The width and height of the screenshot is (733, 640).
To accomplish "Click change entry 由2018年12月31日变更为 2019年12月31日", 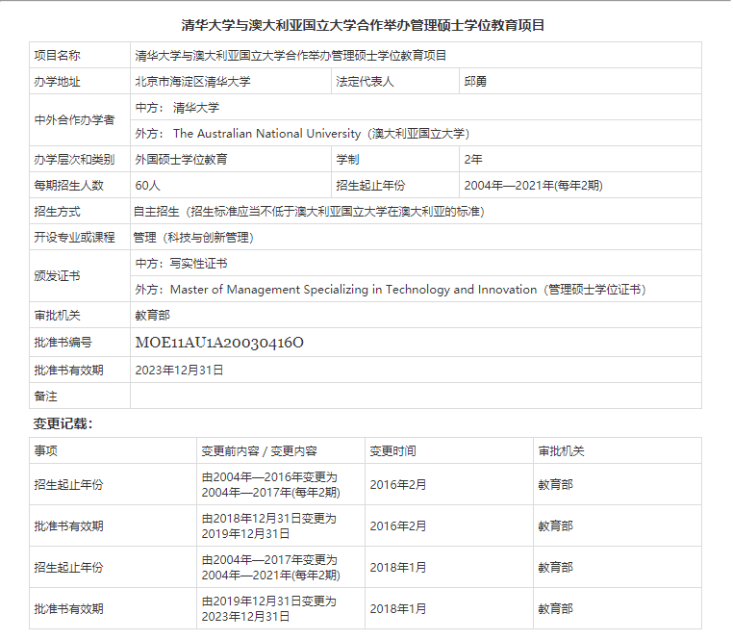I will 268,526.
